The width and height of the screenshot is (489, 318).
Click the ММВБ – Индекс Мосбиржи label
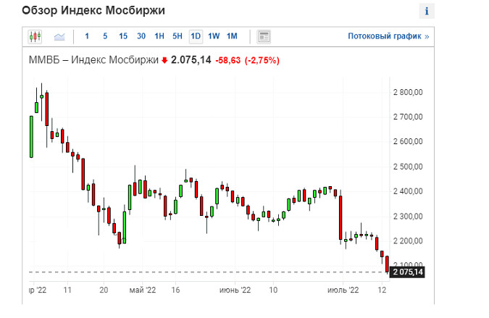pyautogui.click(x=93, y=59)
